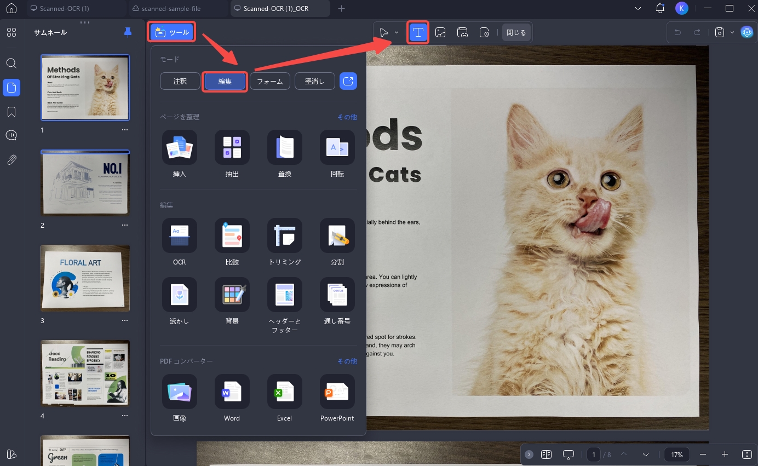
Task: Pin the サムネール panel
Action: click(128, 32)
